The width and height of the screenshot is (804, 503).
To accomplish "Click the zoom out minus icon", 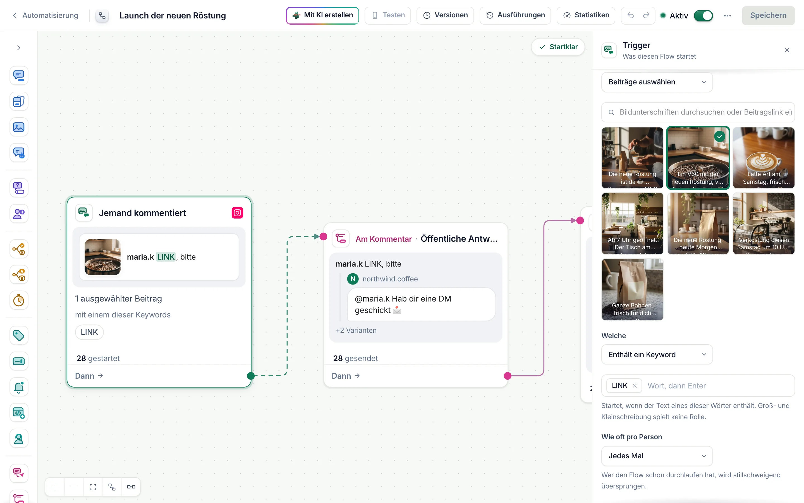I will (74, 487).
